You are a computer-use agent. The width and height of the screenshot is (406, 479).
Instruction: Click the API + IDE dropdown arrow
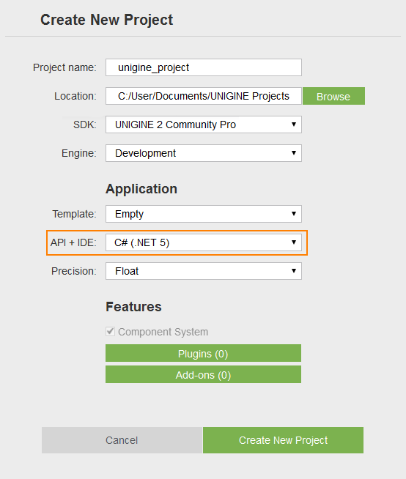(x=294, y=242)
